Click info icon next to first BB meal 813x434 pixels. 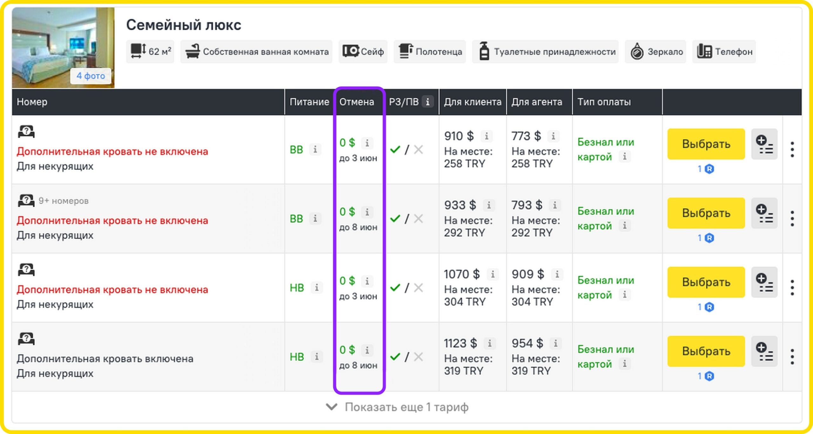pyautogui.click(x=315, y=149)
